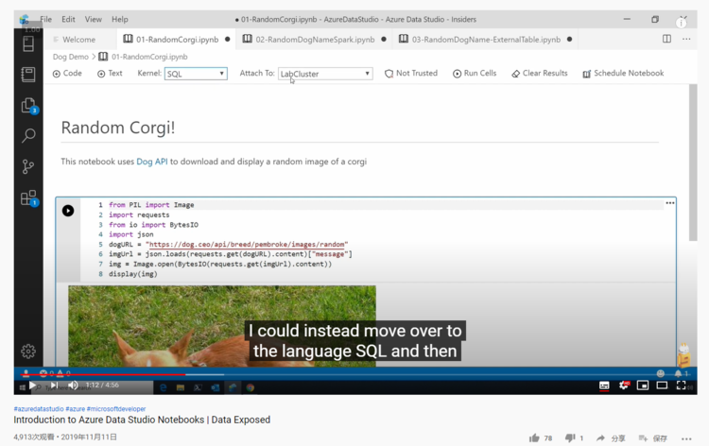Enter full screen video mode
Image resolution: width=709 pixels, height=446 pixels.
point(682,386)
